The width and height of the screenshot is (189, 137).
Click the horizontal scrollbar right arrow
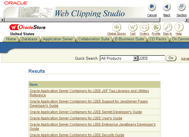pyautogui.click(x=187, y=20)
